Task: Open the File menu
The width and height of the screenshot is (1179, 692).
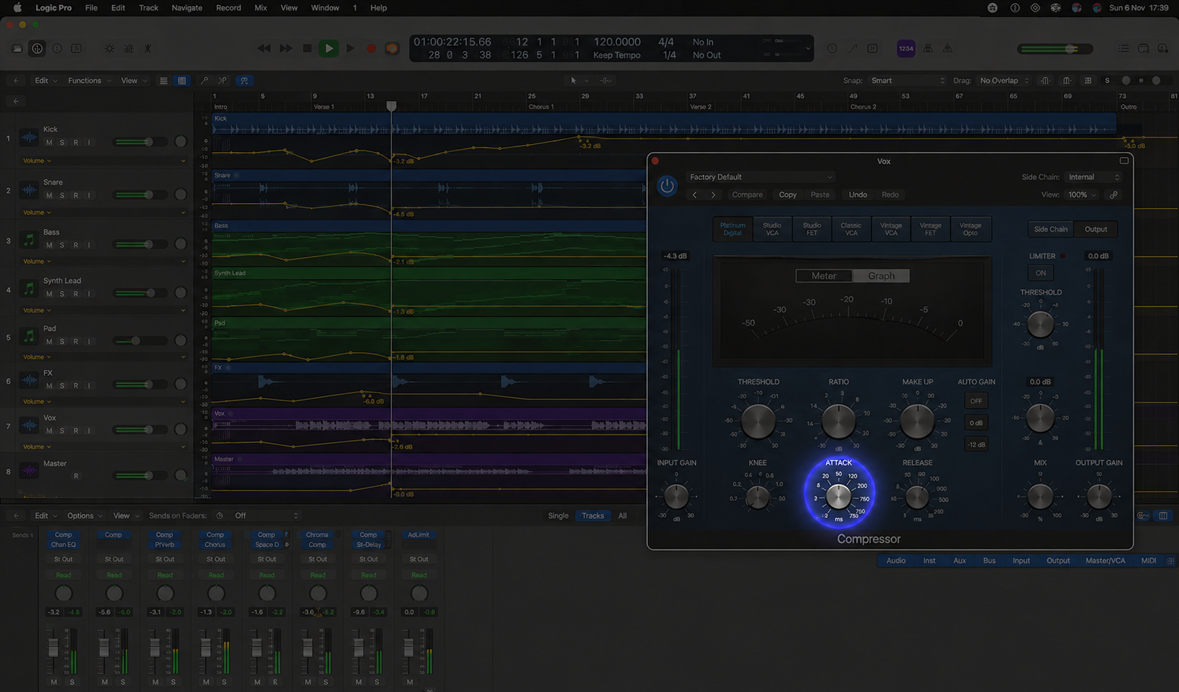Action: click(91, 8)
